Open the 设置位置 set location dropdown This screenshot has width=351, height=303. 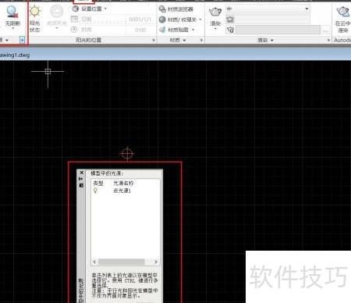tap(90, 9)
